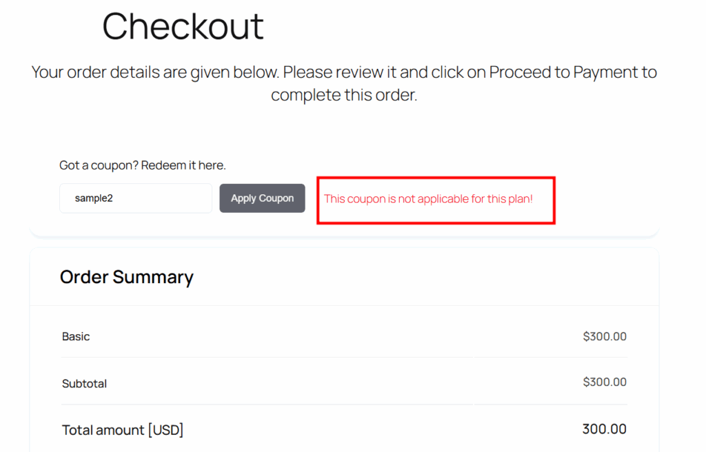This screenshot has height=452, width=706.
Task: Click the Checkout page heading
Action: tap(183, 27)
